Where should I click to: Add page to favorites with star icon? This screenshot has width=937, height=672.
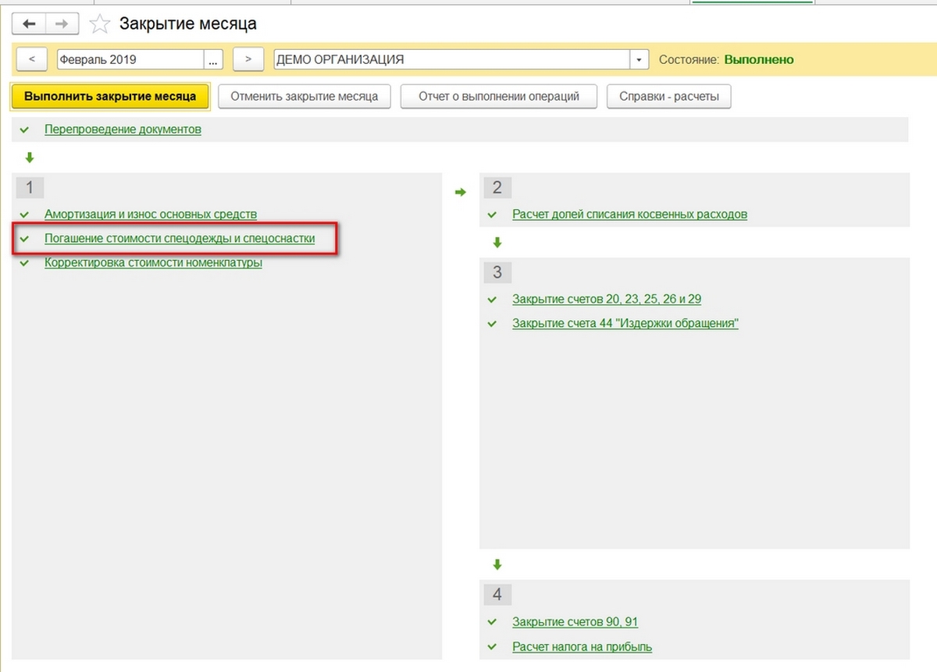pos(100,24)
